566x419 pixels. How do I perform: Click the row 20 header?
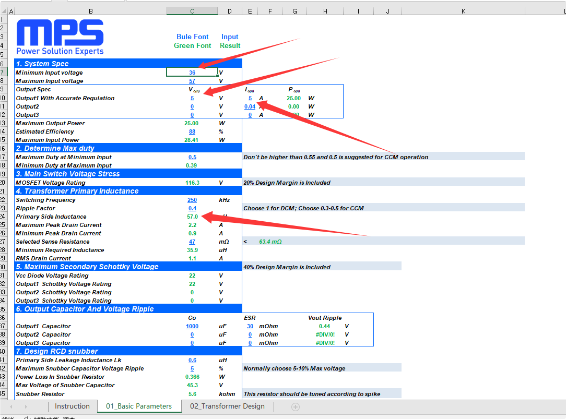coord(3,183)
